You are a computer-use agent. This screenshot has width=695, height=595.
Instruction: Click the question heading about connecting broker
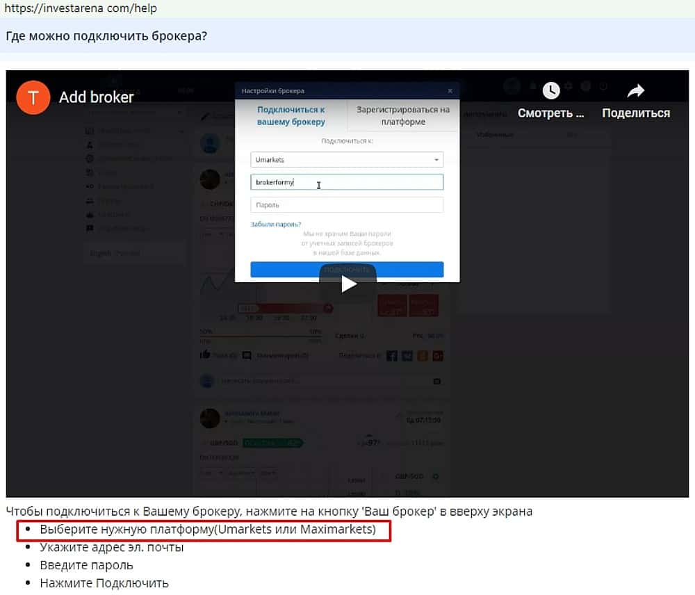[x=106, y=36]
